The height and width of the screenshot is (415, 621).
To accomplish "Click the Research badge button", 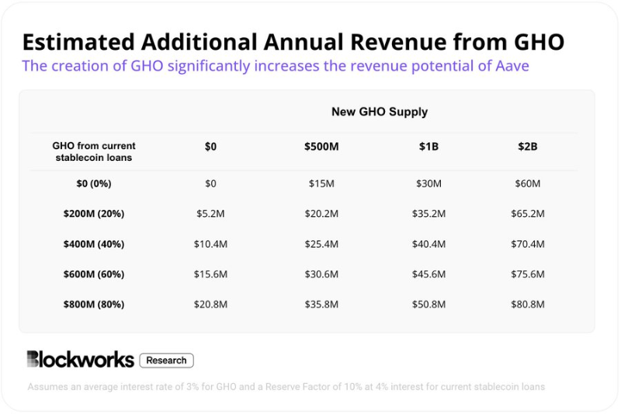I will [x=166, y=361].
